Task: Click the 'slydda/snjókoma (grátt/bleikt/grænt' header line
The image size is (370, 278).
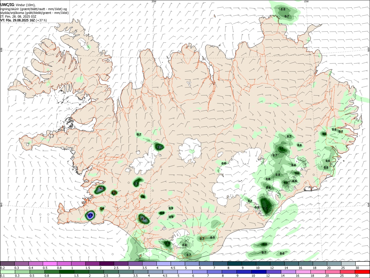Action: 34,13
